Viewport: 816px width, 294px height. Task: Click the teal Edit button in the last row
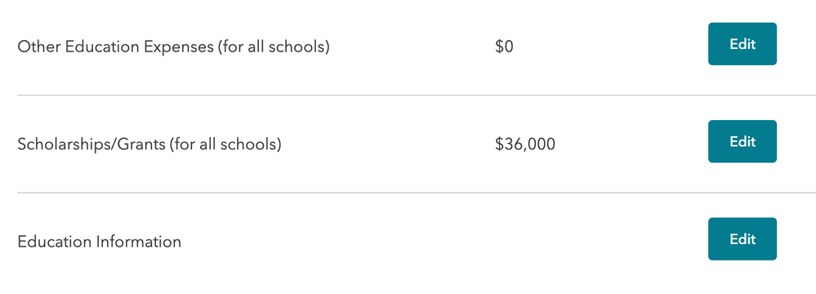[742, 238]
